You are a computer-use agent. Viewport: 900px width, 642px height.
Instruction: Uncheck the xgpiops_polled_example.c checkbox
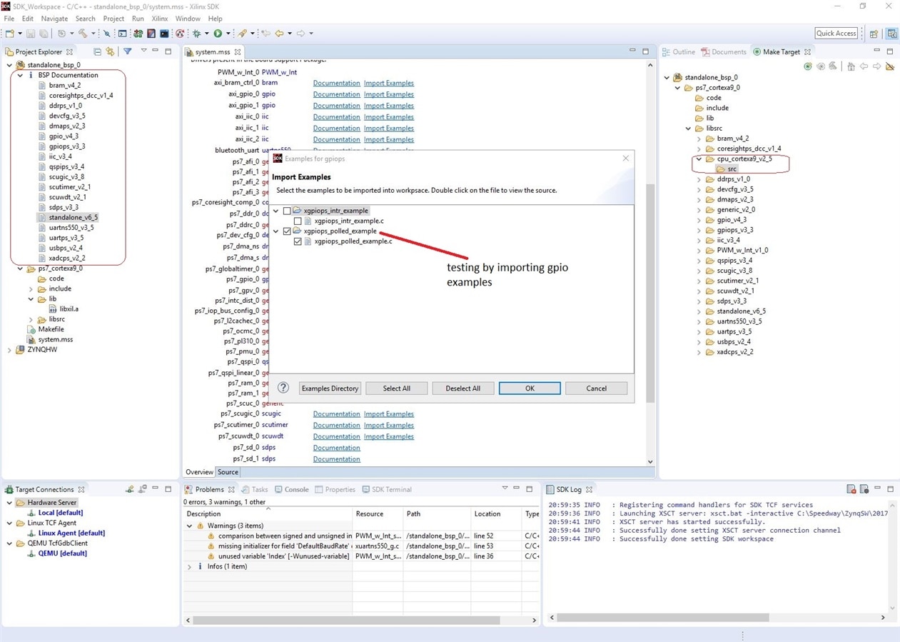tap(298, 241)
